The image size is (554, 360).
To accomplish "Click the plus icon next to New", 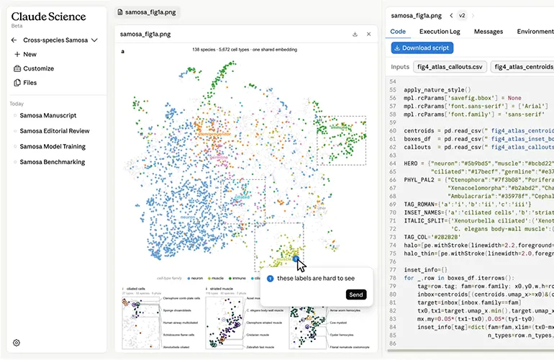I will [x=17, y=54].
